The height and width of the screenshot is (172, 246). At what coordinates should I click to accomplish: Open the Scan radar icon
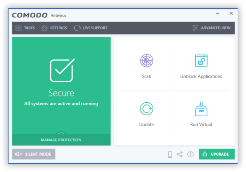[147, 61]
